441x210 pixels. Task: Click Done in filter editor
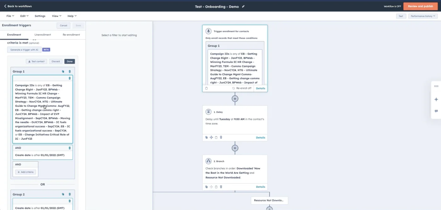[70, 61]
